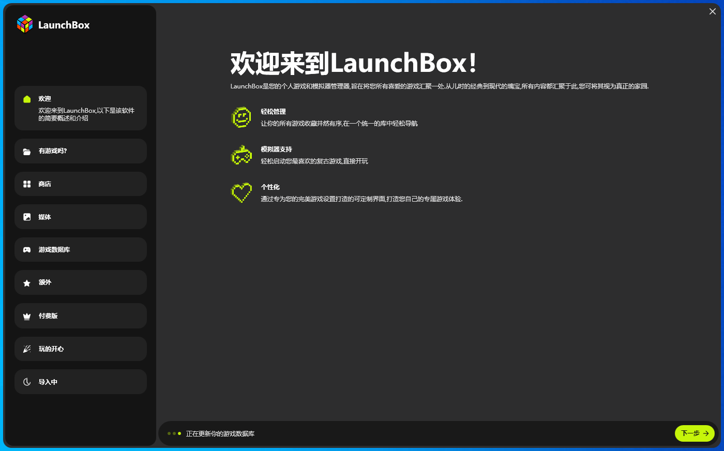Click the description starting LaunchBox是您的个人游戏
Image resolution: width=724 pixels, height=451 pixels.
click(440, 86)
